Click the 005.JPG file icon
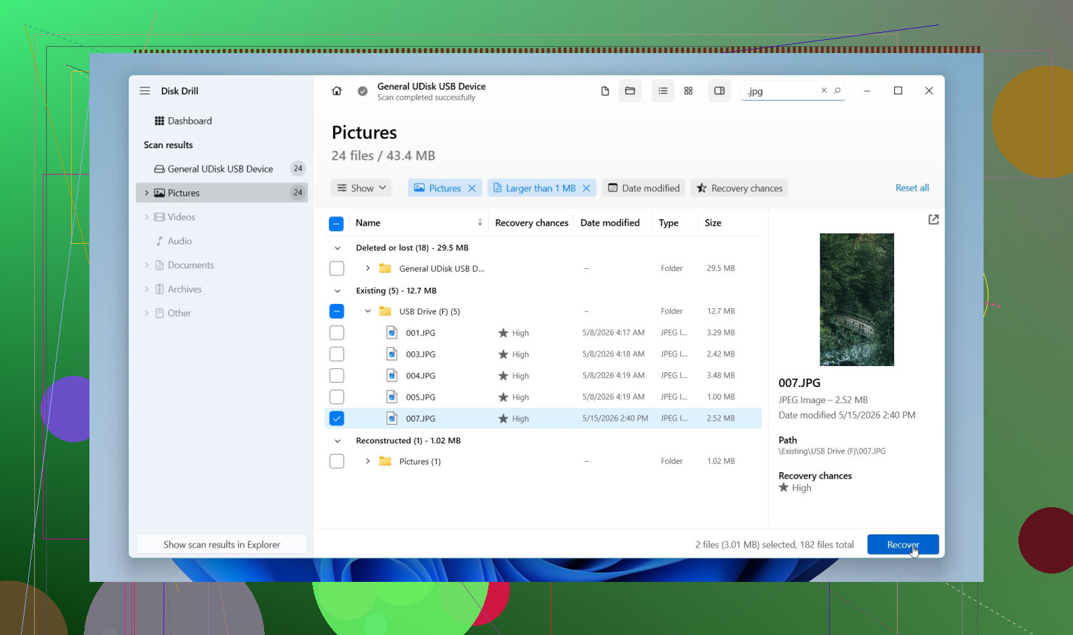The height and width of the screenshot is (635, 1073). (x=392, y=397)
